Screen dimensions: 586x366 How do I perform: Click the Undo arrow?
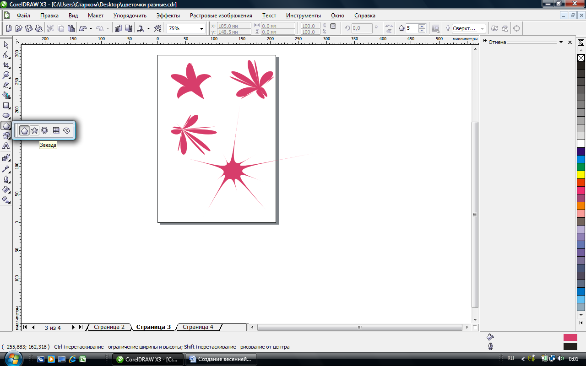pyautogui.click(x=83, y=28)
